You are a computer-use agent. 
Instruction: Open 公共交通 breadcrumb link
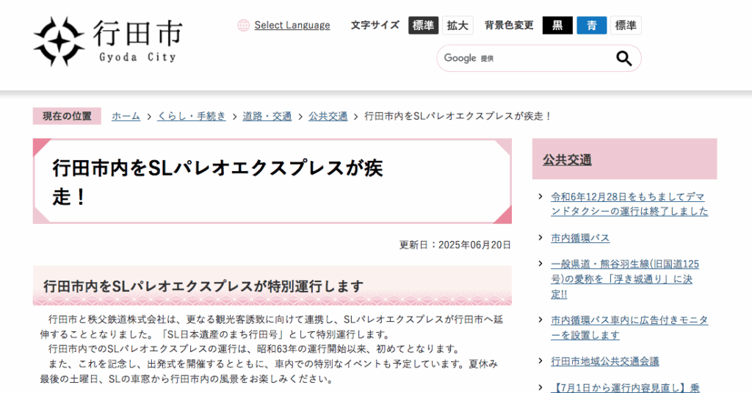click(328, 116)
